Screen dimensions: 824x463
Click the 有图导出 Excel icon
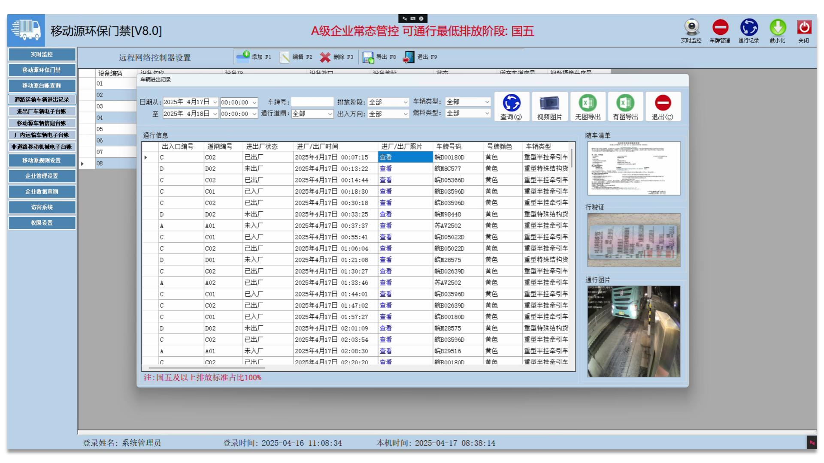(625, 103)
